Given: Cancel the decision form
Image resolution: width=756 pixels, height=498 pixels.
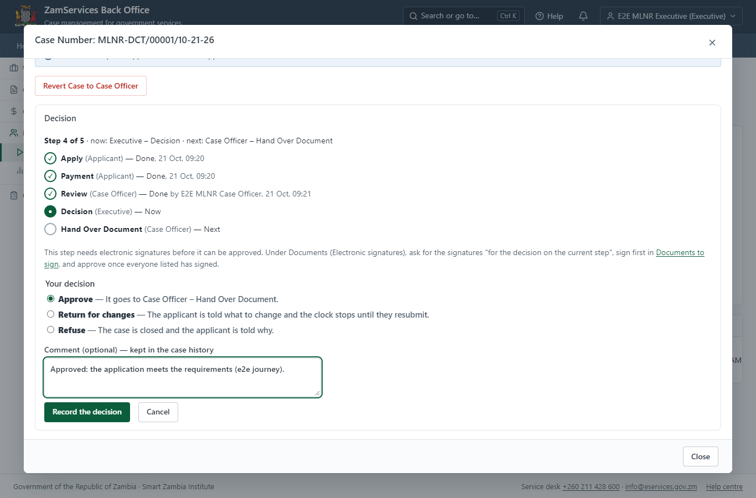Looking at the screenshot, I should coord(158,412).
